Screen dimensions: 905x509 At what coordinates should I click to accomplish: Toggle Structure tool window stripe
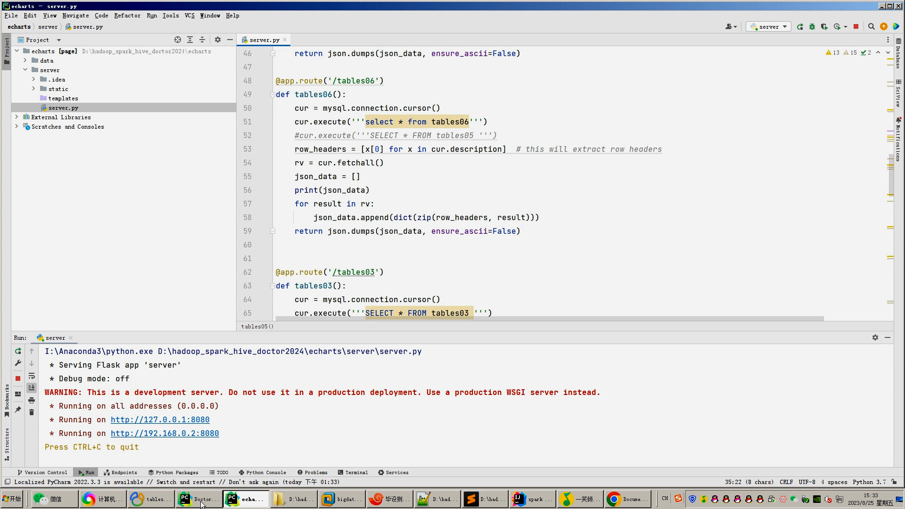7,444
